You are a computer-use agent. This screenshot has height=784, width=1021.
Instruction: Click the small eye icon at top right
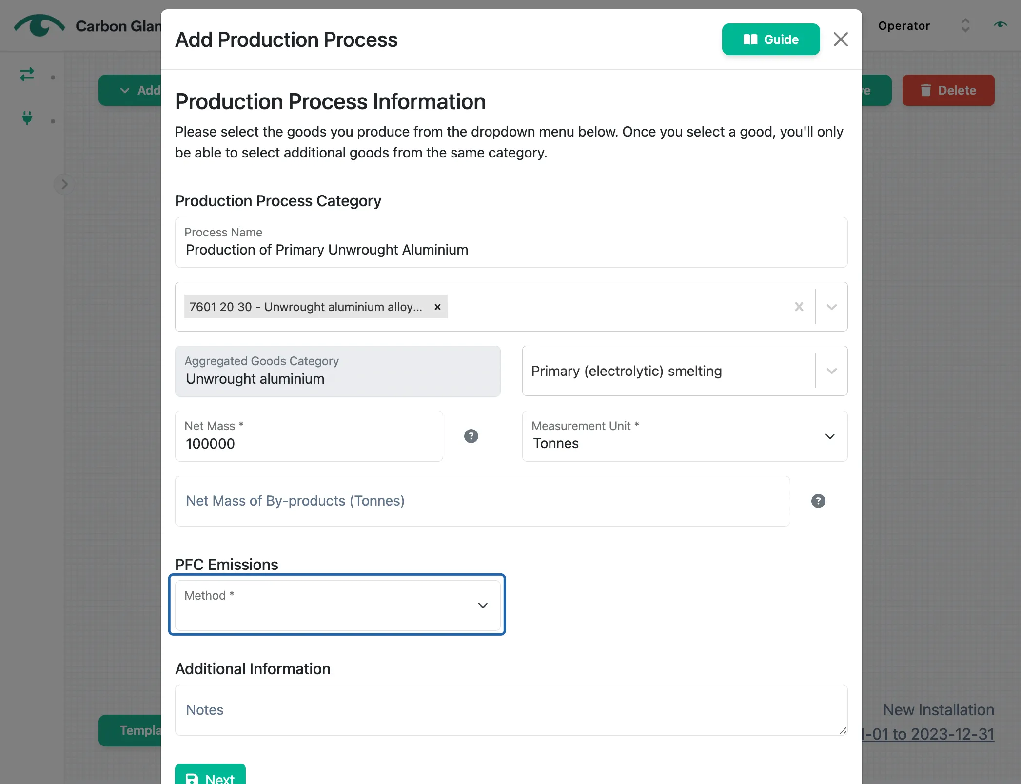(1000, 25)
